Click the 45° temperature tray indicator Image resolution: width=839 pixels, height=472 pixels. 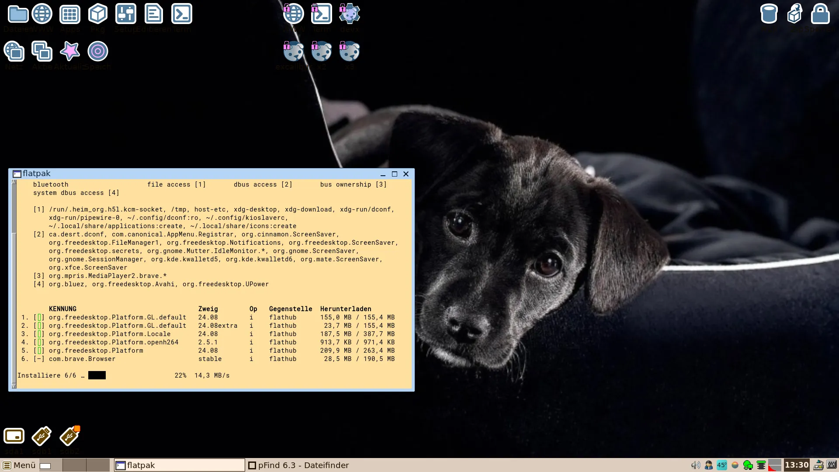click(721, 465)
